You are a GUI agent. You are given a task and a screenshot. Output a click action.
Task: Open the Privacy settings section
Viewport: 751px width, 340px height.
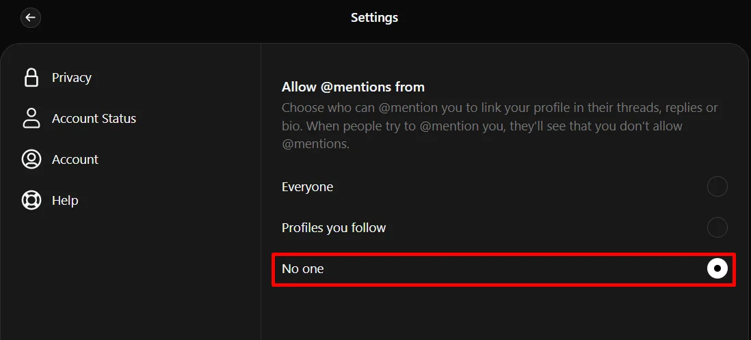[x=71, y=78]
